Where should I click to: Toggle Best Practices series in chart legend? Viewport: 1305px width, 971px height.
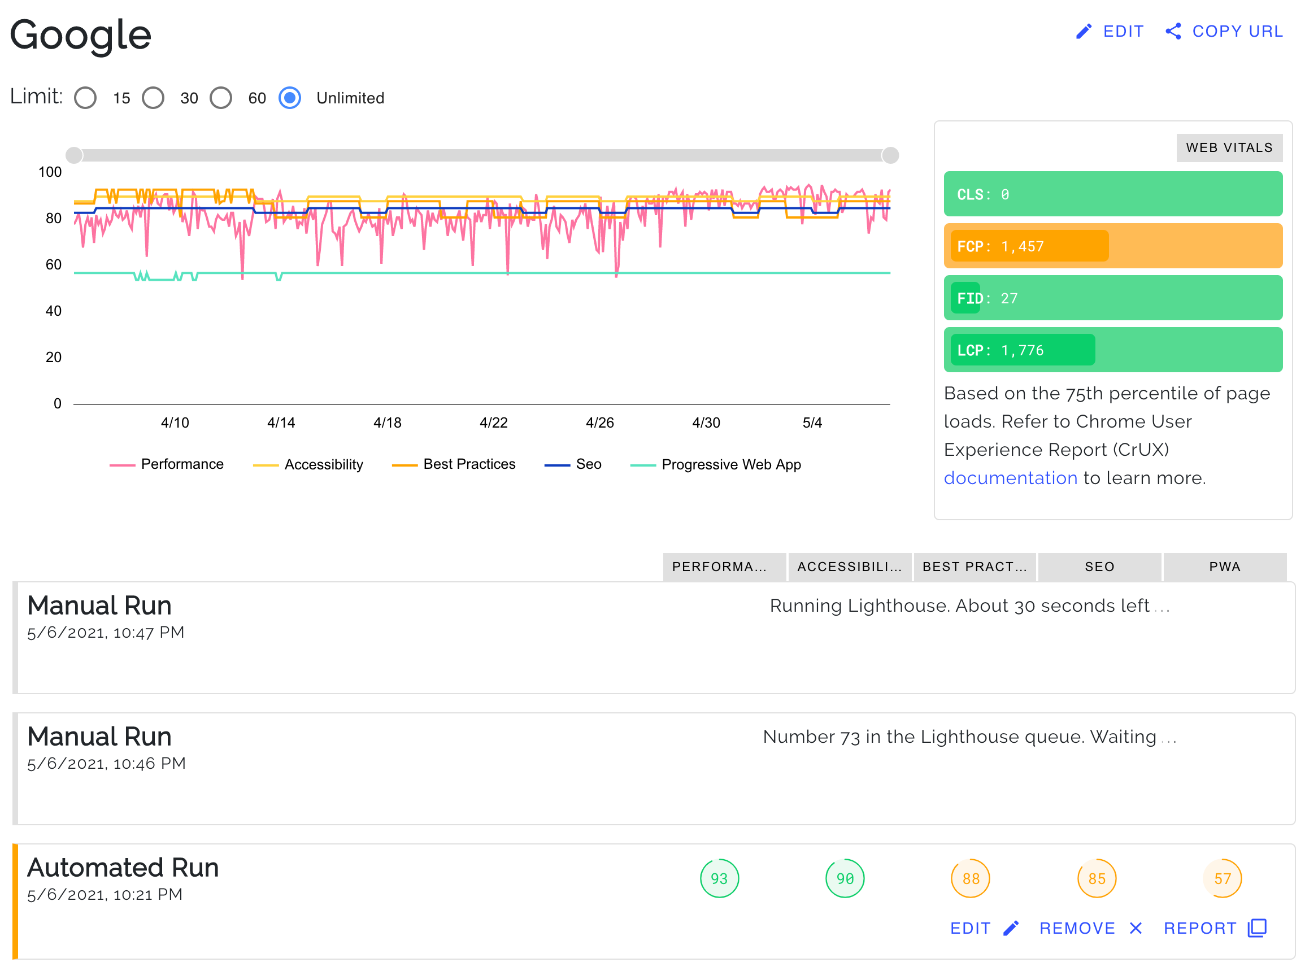454,464
